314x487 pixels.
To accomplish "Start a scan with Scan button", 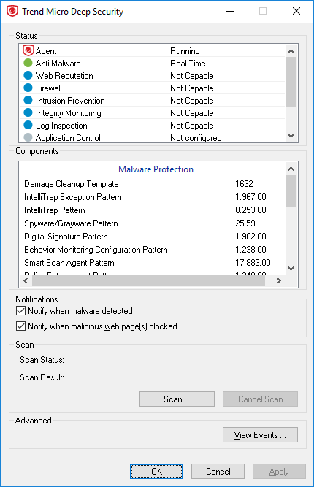I will 177,399.
